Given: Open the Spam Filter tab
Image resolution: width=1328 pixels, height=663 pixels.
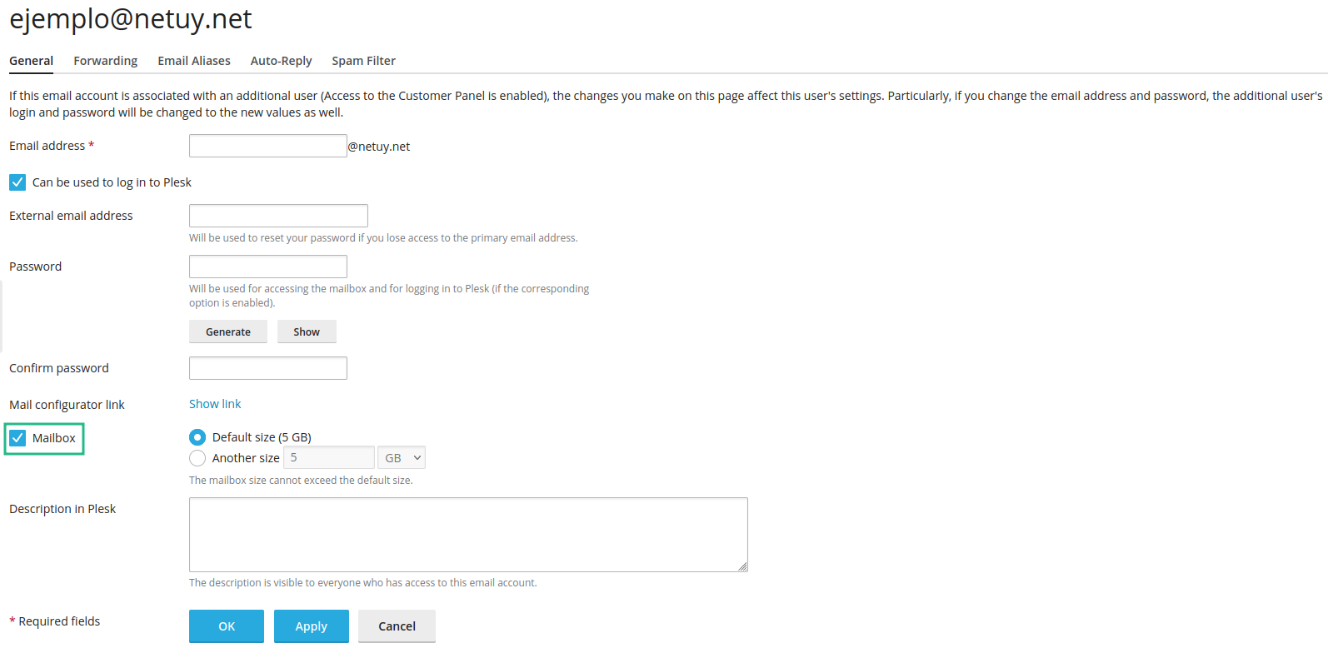Looking at the screenshot, I should [x=363, y=61].
